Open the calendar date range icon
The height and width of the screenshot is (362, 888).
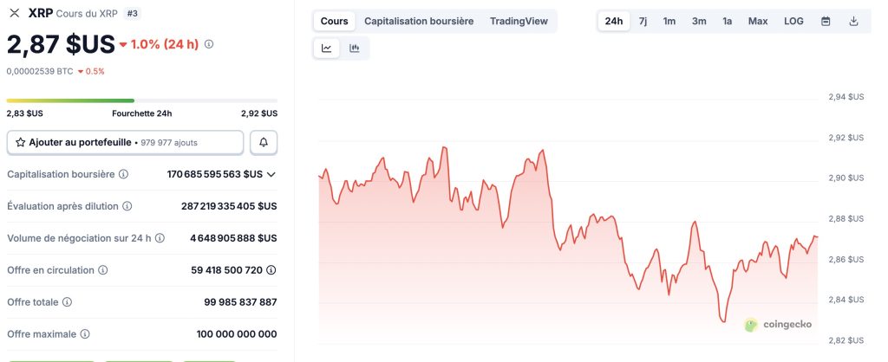(x=826, y=21)
